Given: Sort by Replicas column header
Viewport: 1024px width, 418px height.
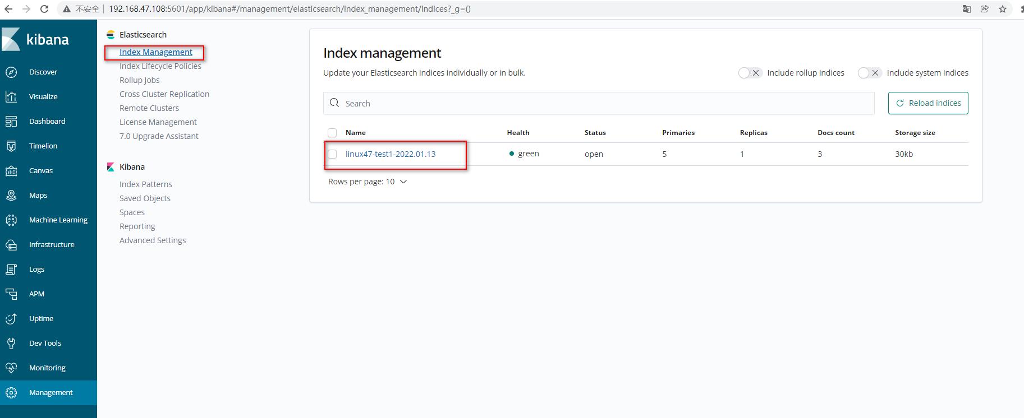Looking at the screenshot, I should [754, 133].
